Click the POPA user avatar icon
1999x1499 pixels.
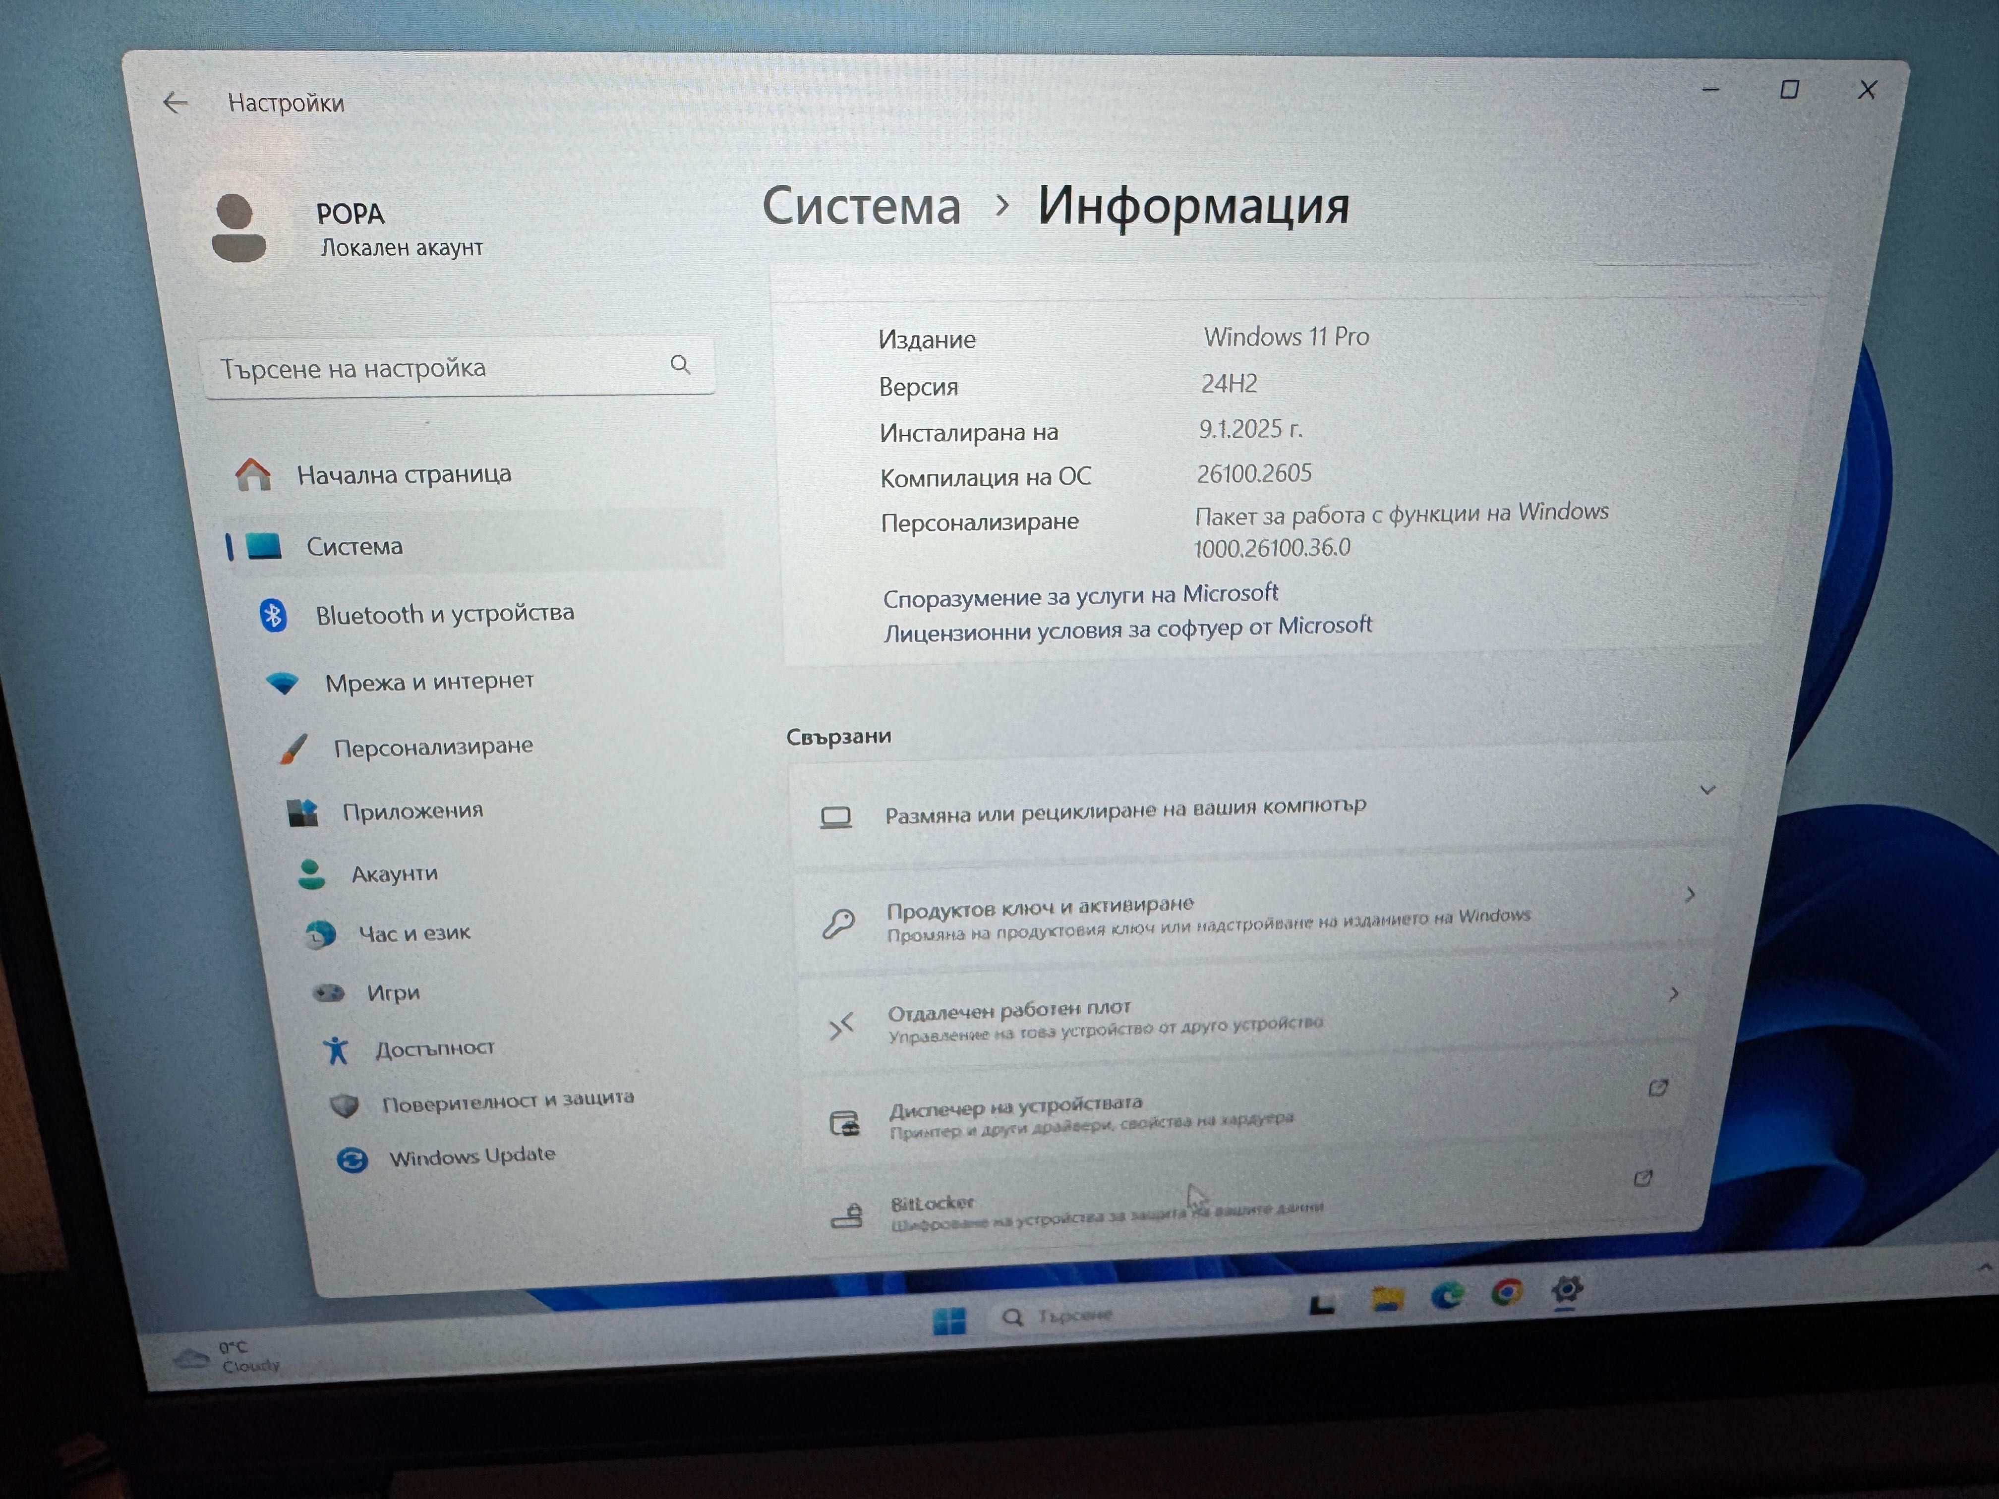[237, 229]
